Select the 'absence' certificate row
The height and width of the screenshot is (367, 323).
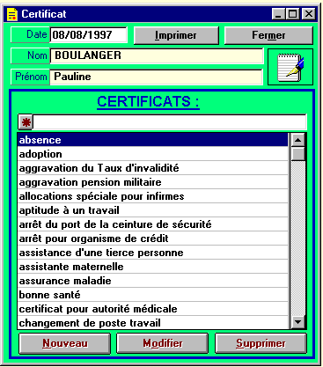pyautogui.click(x=153, y=140)
